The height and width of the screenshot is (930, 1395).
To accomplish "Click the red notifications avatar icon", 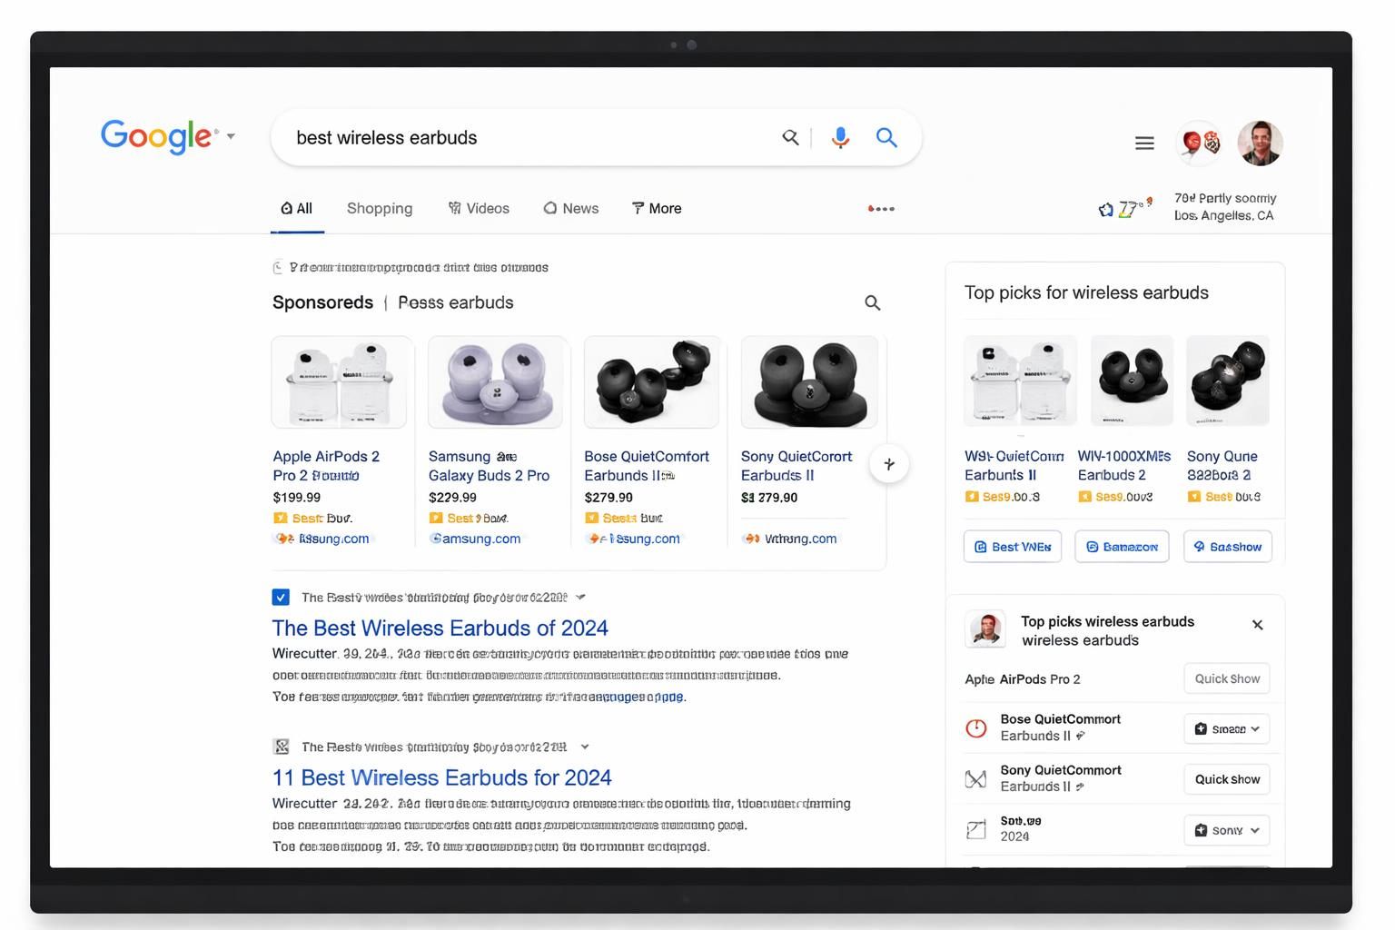I will click(x=1199, y=143).
